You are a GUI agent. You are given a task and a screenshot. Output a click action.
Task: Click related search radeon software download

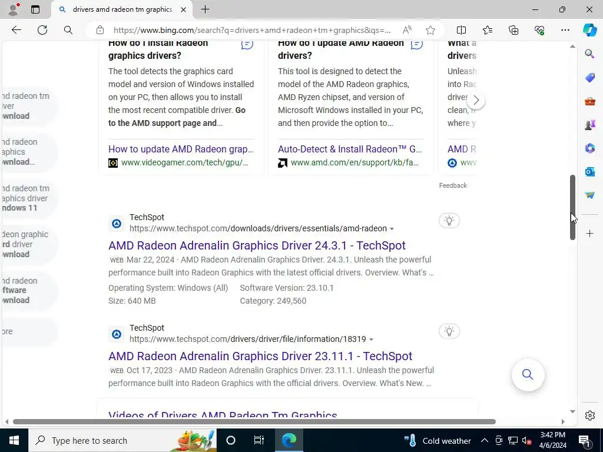point(28,291)
